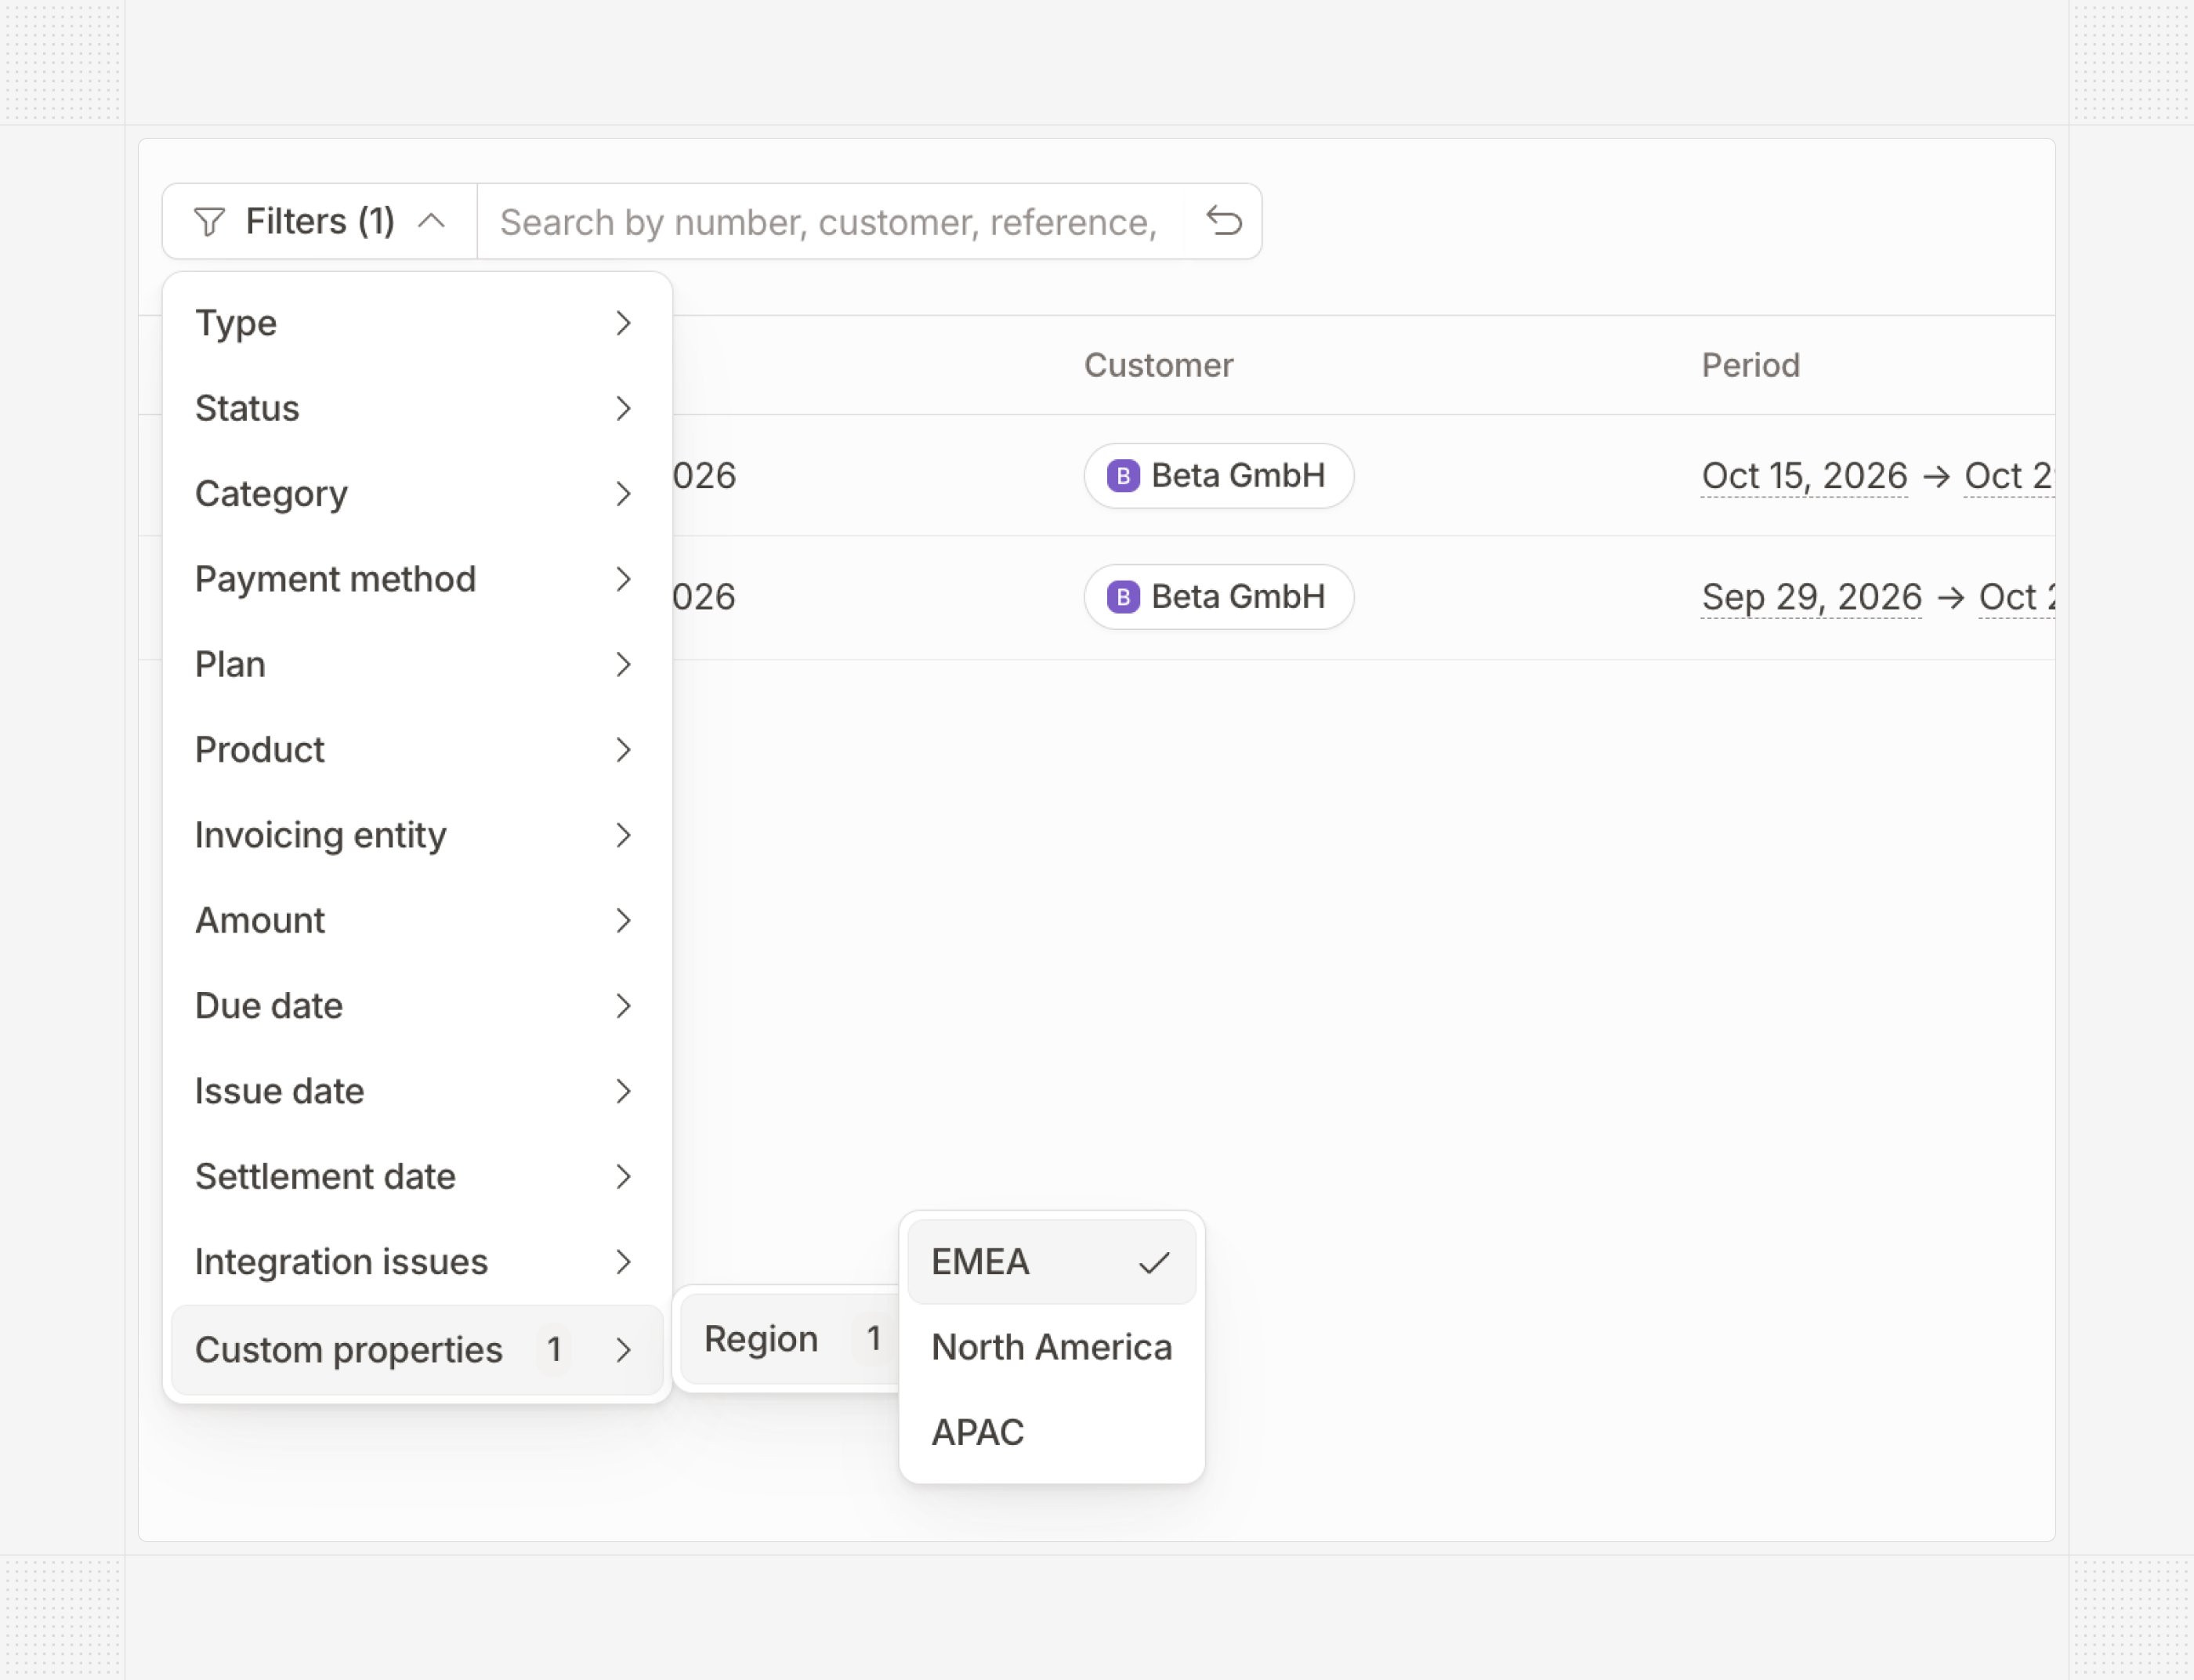Expand the Custom properties filter chevron

point(623,1350)
